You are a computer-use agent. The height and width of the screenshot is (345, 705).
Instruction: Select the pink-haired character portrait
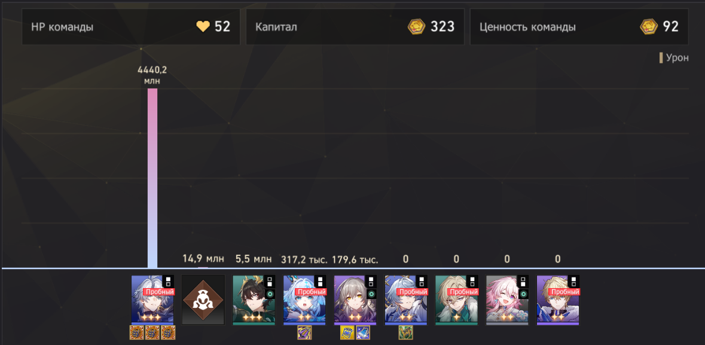point(507,300)
